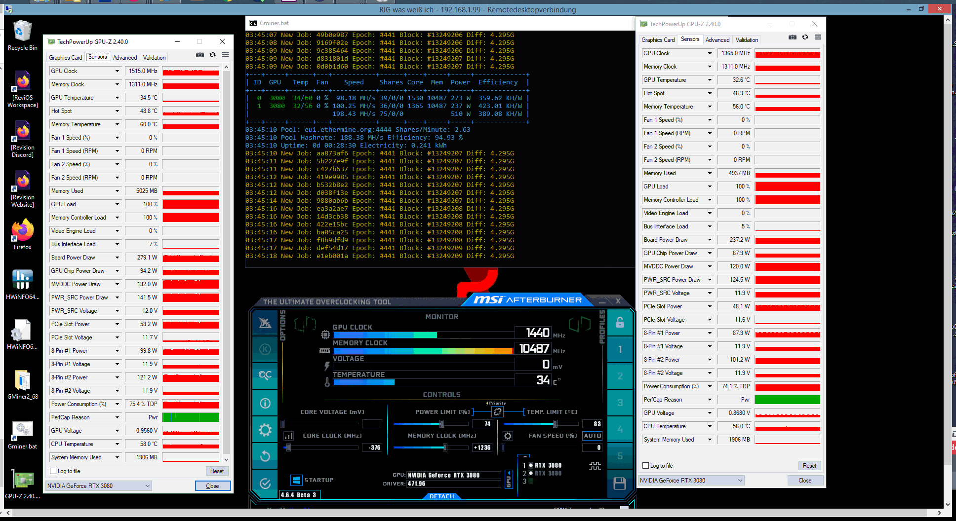Screen dimensions: 956x521
Task: Click the Temp Limit slider handle
Action: coord(555,424)
